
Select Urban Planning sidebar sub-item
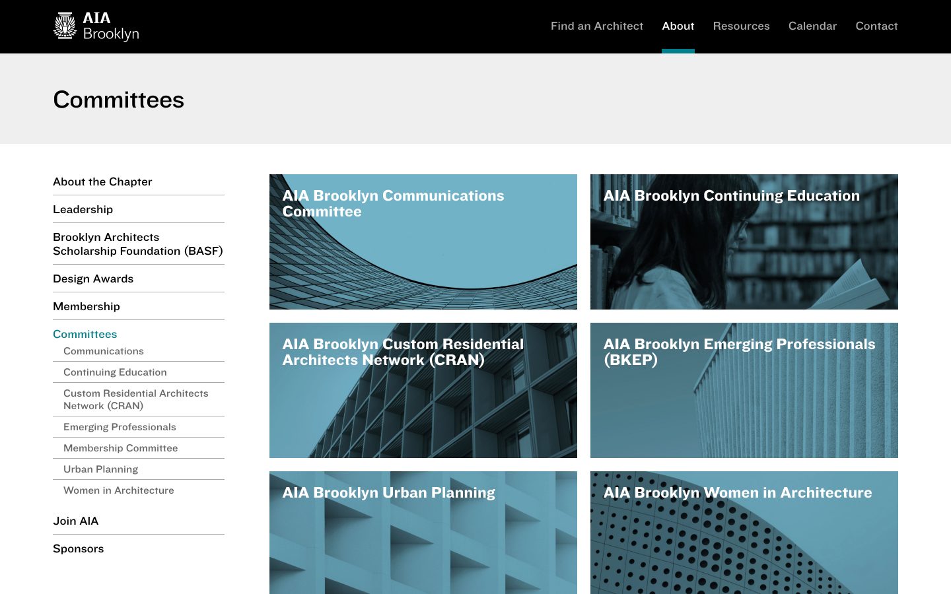[100, 469]
